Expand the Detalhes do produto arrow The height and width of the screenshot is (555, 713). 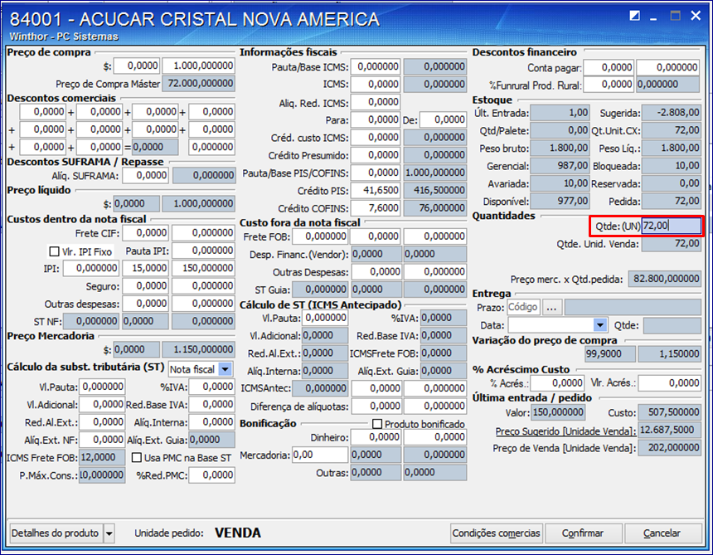tap(109, 533)
